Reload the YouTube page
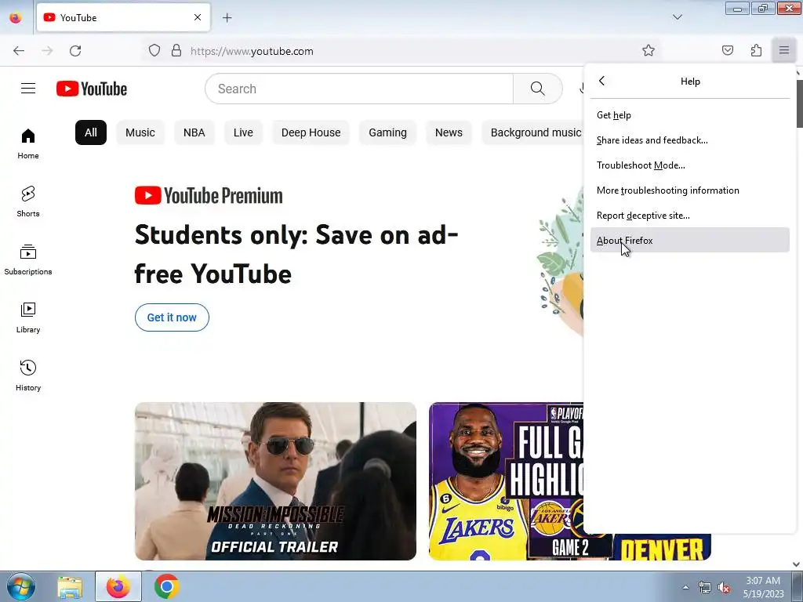Screen dimensions: 803x602 tap(75, 51)
